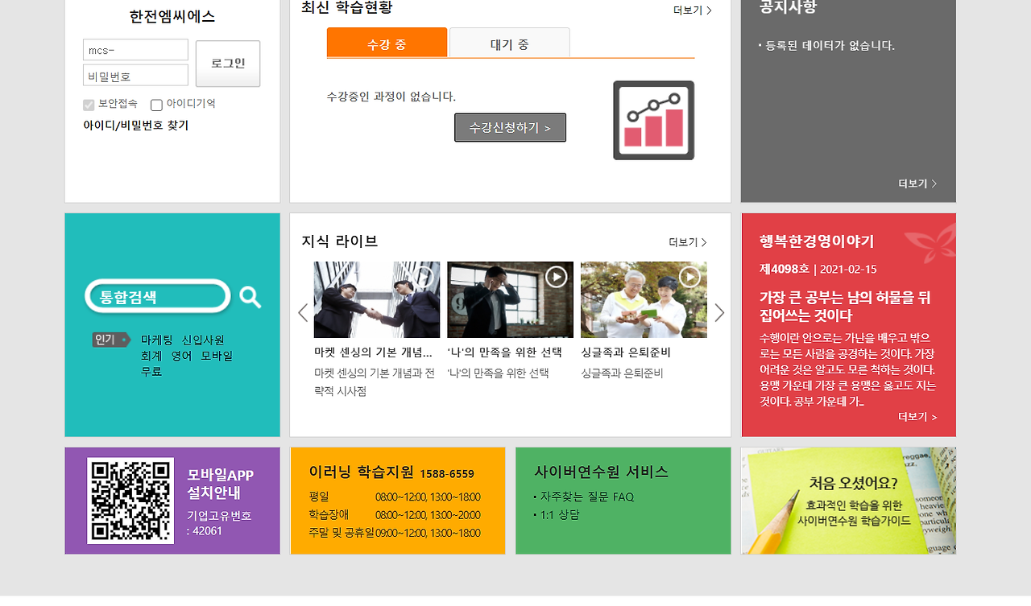Advance the 지식 라이브 carousel with right arrow
This screenshot has width=1031, height=606.
pos(719,312)
